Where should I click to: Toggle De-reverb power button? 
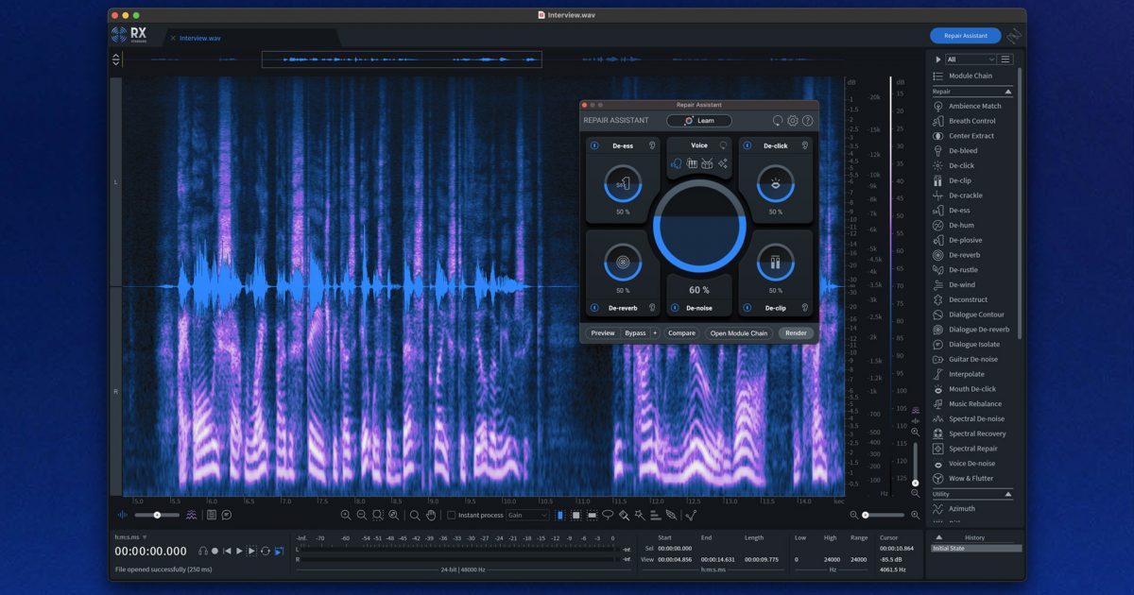click(x=594, y=308)
